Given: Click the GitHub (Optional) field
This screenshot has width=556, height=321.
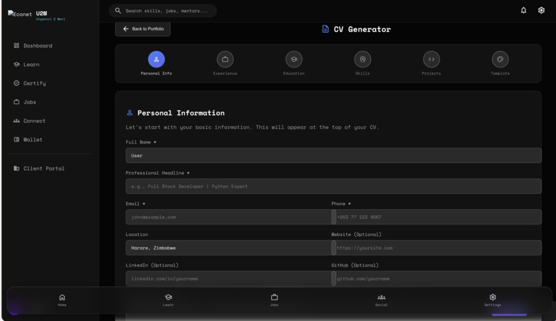Looking at the screenshot, I should [x=437, y=278].
